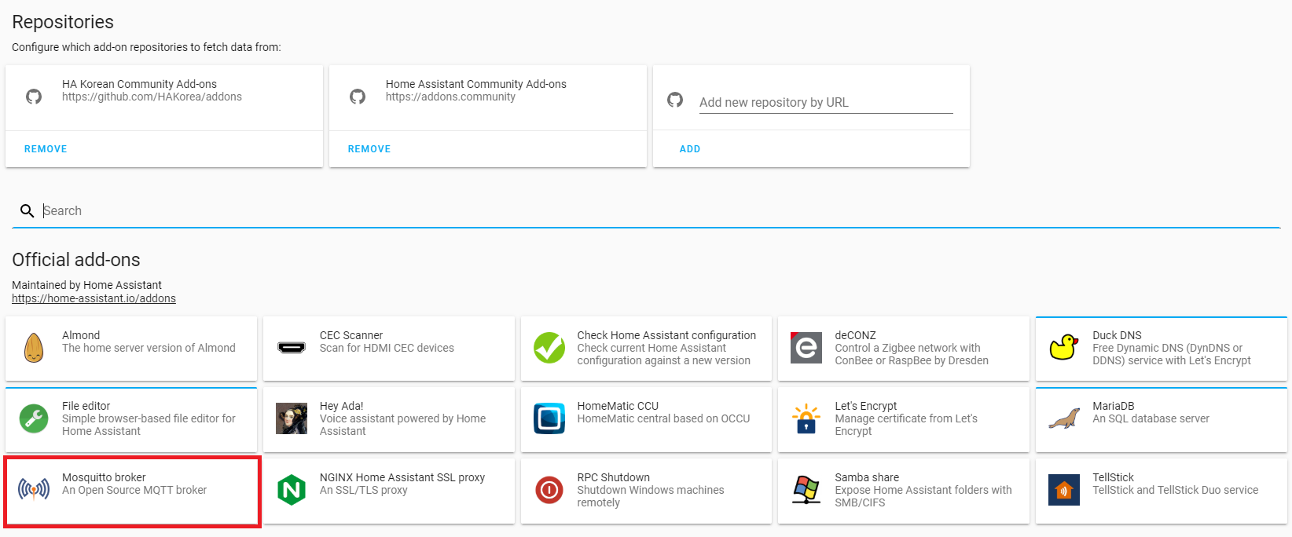Open the home-assistant.io/addons link
This screenshot has height=537, width=1292.
[94, 298]
